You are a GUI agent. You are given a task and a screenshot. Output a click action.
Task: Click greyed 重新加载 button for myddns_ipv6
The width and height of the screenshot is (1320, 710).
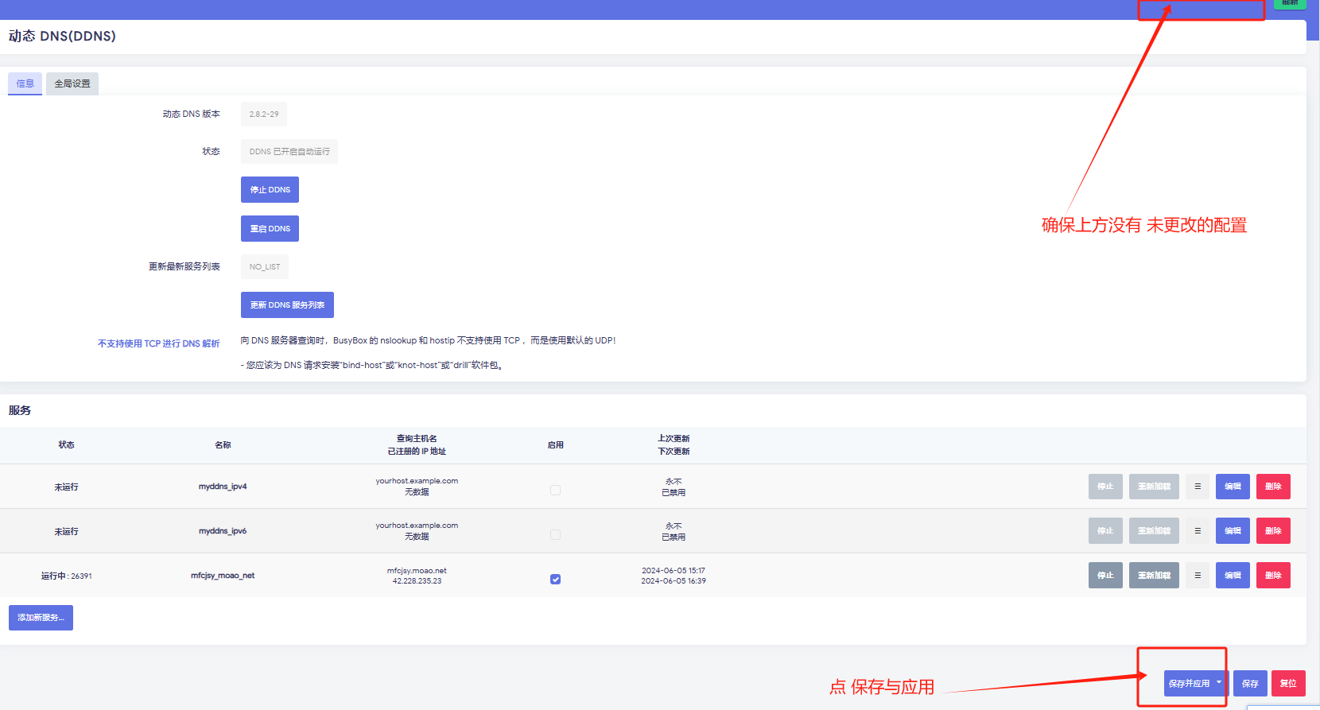coord(1154,531)
